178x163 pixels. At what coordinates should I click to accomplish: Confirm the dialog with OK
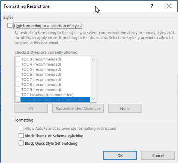pyautogui.click(x=120, y=156)
